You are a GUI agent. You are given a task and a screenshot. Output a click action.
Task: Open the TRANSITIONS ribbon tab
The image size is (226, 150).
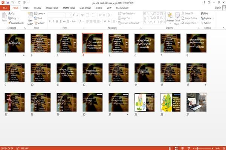(52, 8)
